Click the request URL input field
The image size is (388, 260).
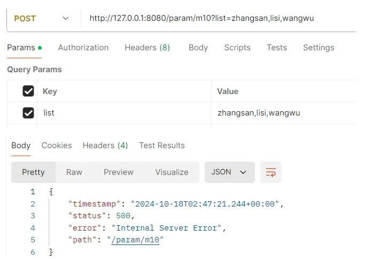[214, 18]
